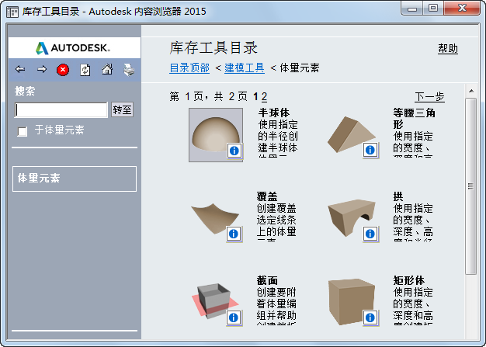Open the 帮助 help link

(448, 48)
